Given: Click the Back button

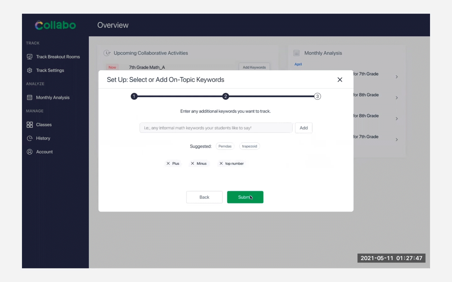Looking at the screenshot, I should (204, 197).
